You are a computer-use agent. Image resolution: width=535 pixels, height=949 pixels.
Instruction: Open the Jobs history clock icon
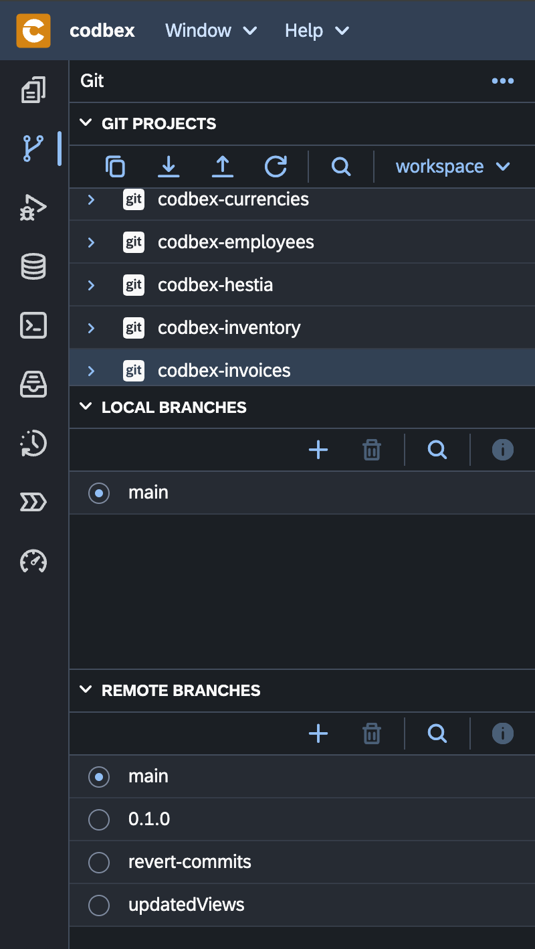33,443
